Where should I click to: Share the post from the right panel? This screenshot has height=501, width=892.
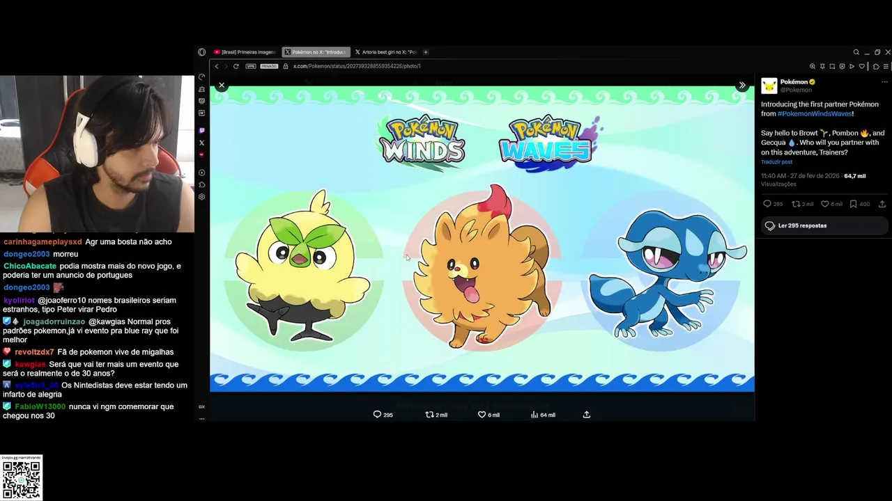pos(882,204)
